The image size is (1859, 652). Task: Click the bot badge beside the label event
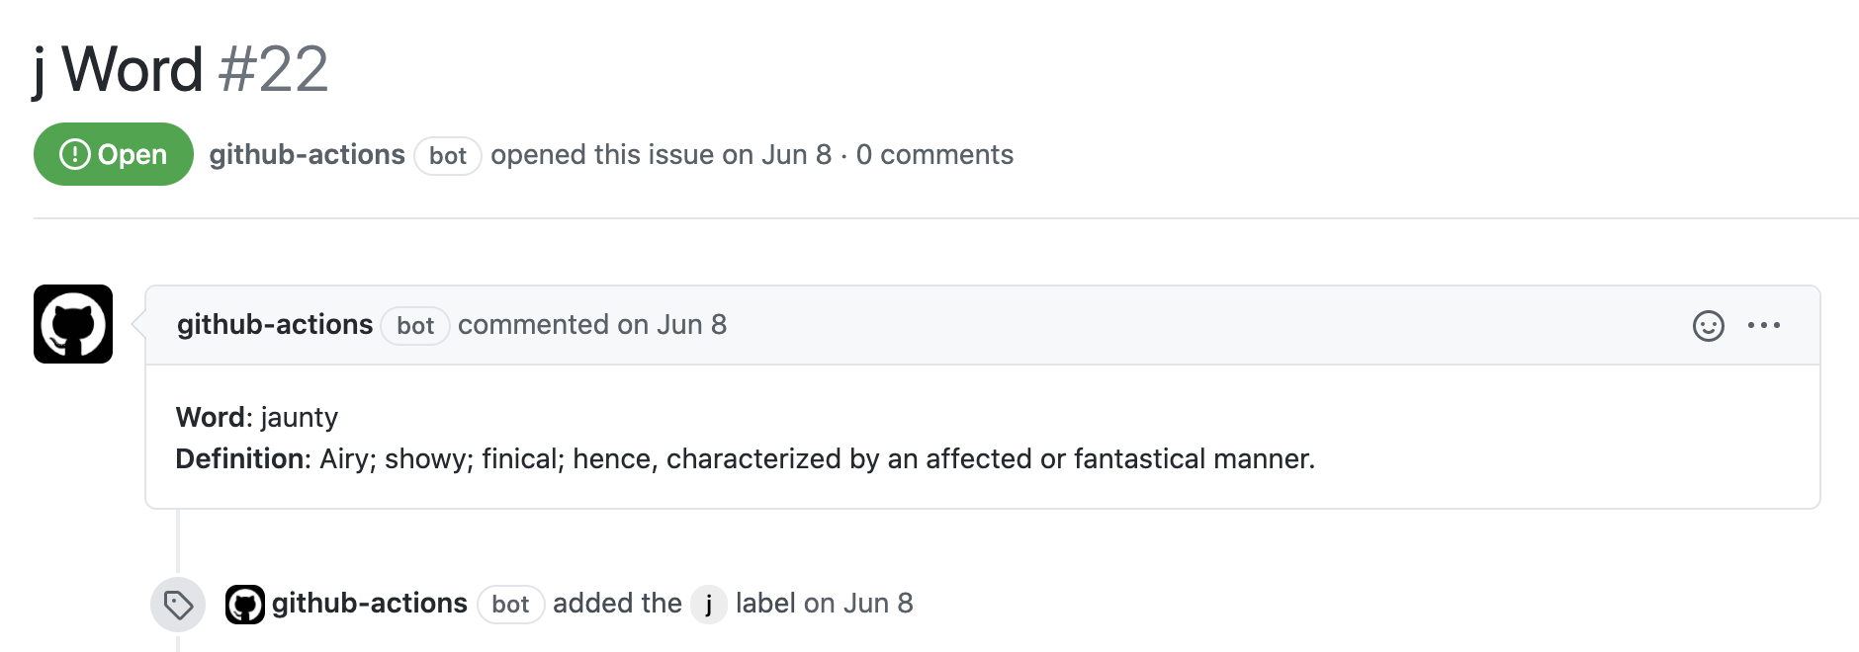pyautogui.click(x=511, y=604)
